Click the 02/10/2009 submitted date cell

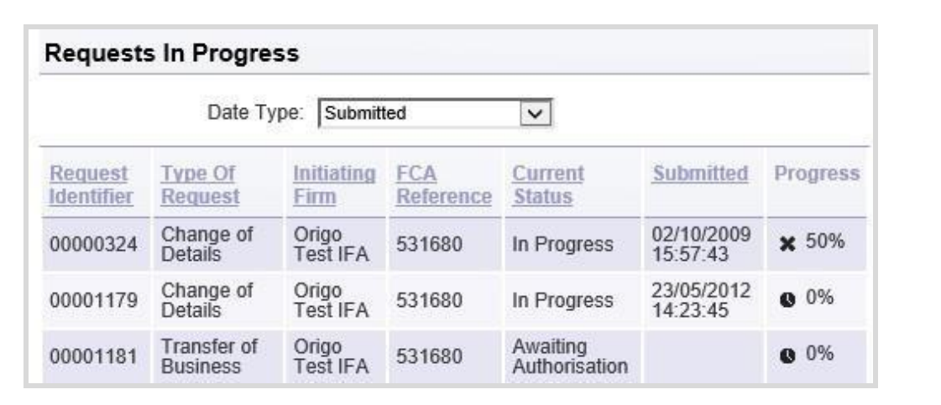[x=701, y=245]
